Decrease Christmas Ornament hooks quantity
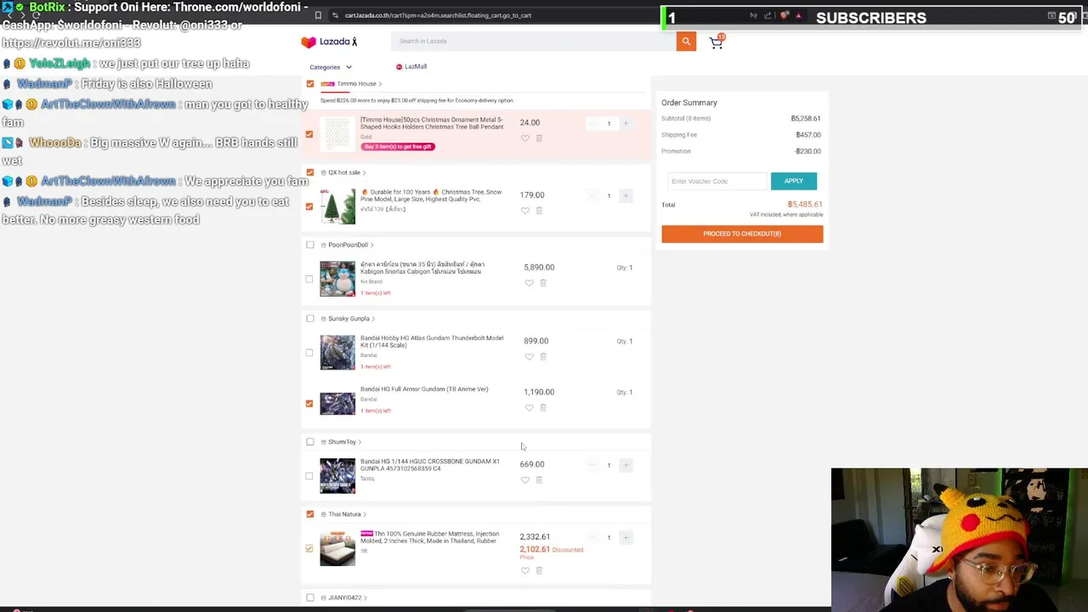Image resolution: width=1088 pixels, height=612 pixels. coord(592,123)
